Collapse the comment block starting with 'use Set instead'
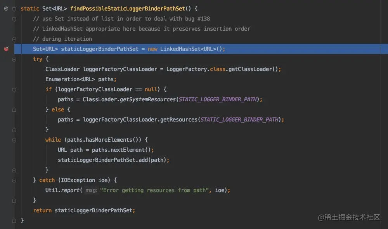 tap(14, 19)
